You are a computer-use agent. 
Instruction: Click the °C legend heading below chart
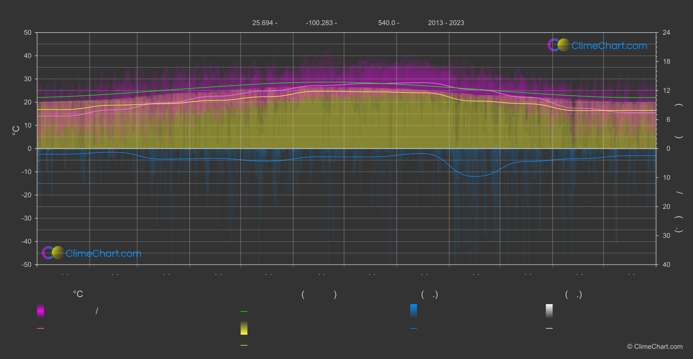(78, 295)
